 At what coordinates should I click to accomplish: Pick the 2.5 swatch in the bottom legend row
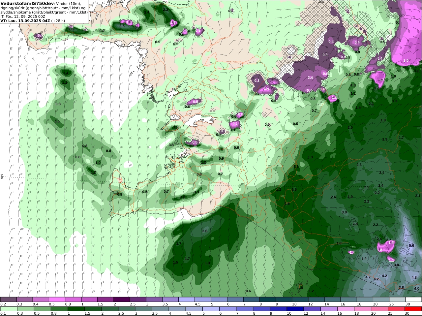coord(126,309)
